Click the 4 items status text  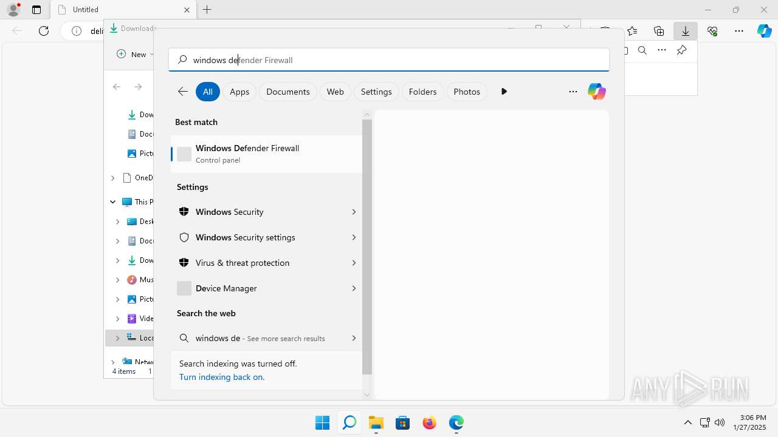coord(124,371)
